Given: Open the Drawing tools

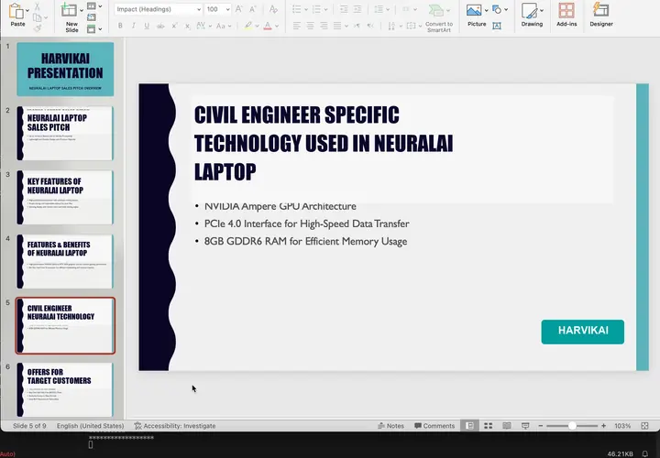Looking at the screenshot, I should click(532, 16).
